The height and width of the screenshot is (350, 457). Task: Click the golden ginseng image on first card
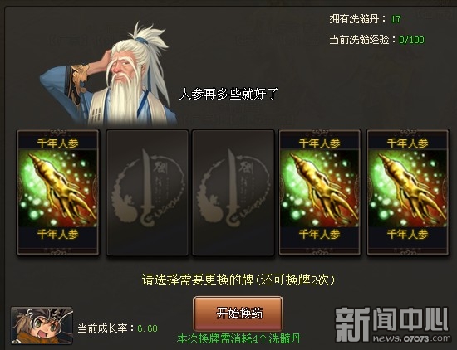pyautogui.click(x=58, y=188)
